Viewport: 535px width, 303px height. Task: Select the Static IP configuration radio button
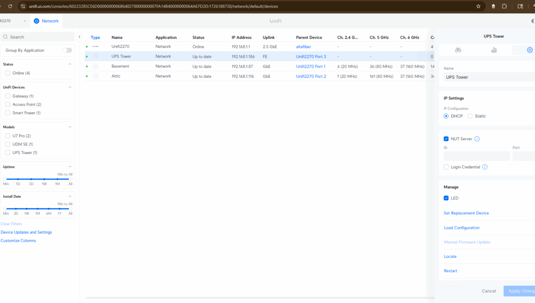pos(470,116)
